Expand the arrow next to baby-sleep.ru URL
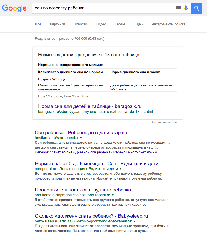 [135, 221]
